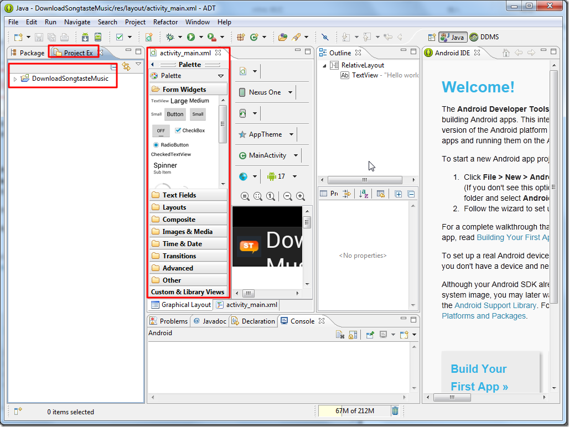The height and width of the screenshot is (427, 569).
Task: Toggle the CheckBox widget in palette
Action: click(x=190, y=131)
